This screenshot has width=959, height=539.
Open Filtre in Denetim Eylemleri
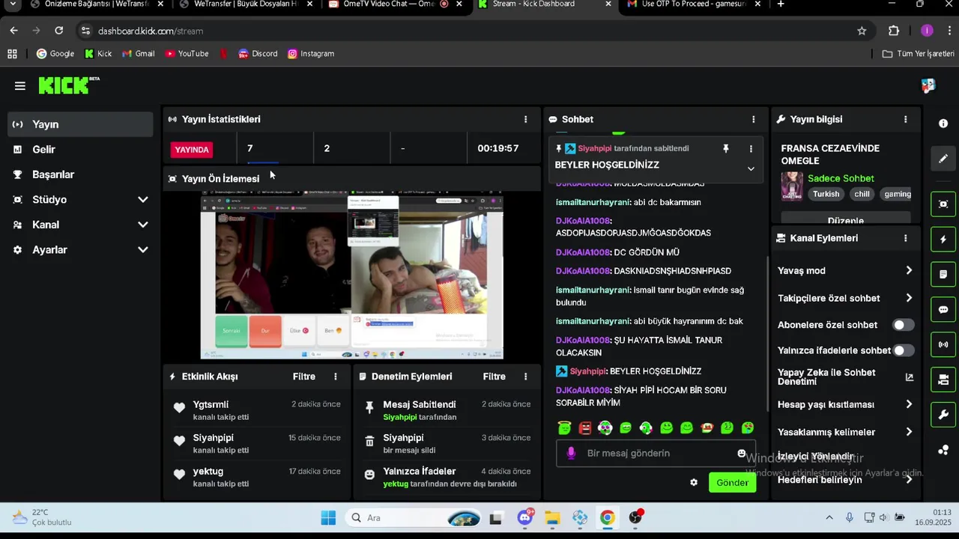[x=494, y=377]
